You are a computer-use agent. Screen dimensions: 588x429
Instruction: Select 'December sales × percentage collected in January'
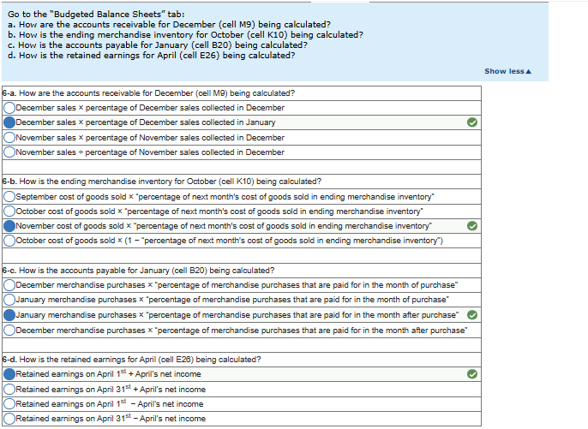pyautogui.click(x=9, y=122)
